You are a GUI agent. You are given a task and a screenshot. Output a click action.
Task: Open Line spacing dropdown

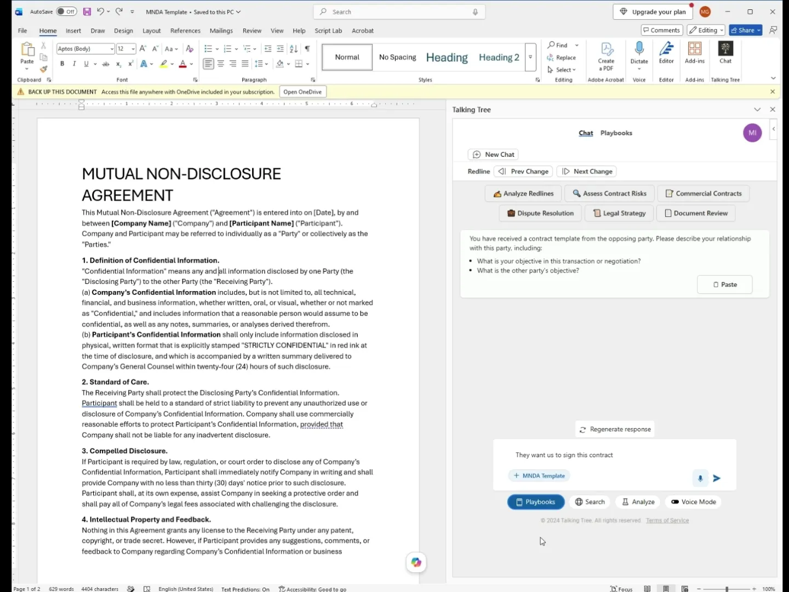click(261, 64)
